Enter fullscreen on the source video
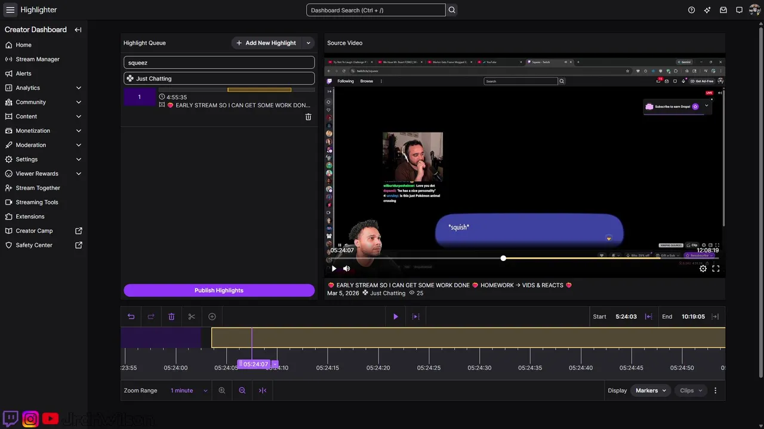The image size is (764, 429). coord(716,269)
